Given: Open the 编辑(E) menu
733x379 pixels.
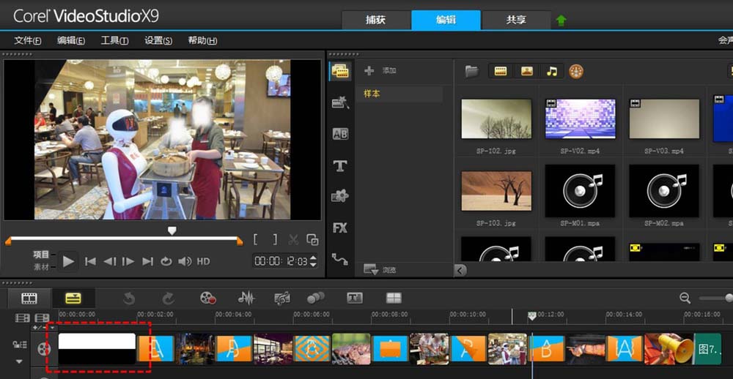Looking at the screenshot, I should pyautogui.click(x=71, y=41).
